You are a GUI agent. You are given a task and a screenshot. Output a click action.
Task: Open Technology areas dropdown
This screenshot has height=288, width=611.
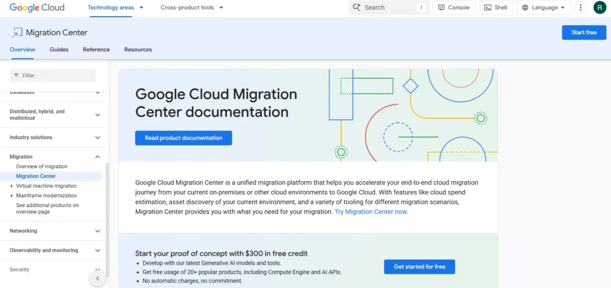[x=116, y=7]
